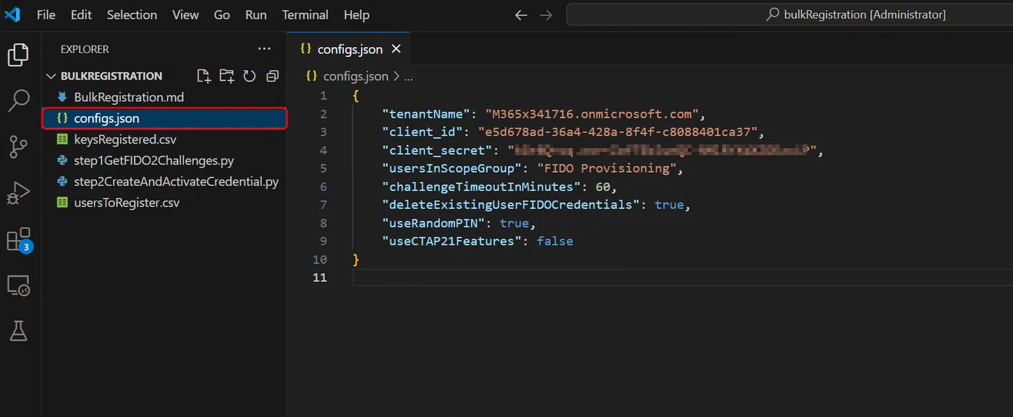
Task: Click the EXPLORER panel title
Action: click(85, 49)
